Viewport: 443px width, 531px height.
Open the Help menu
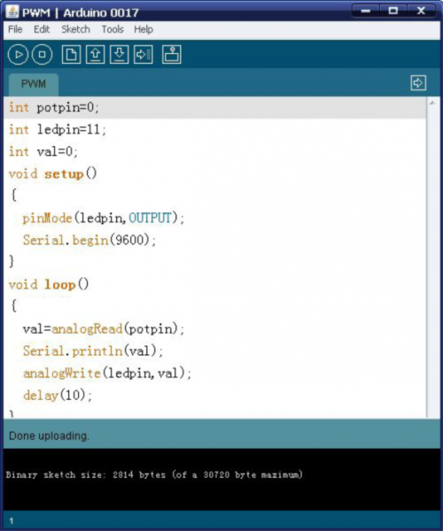[144, 29]
